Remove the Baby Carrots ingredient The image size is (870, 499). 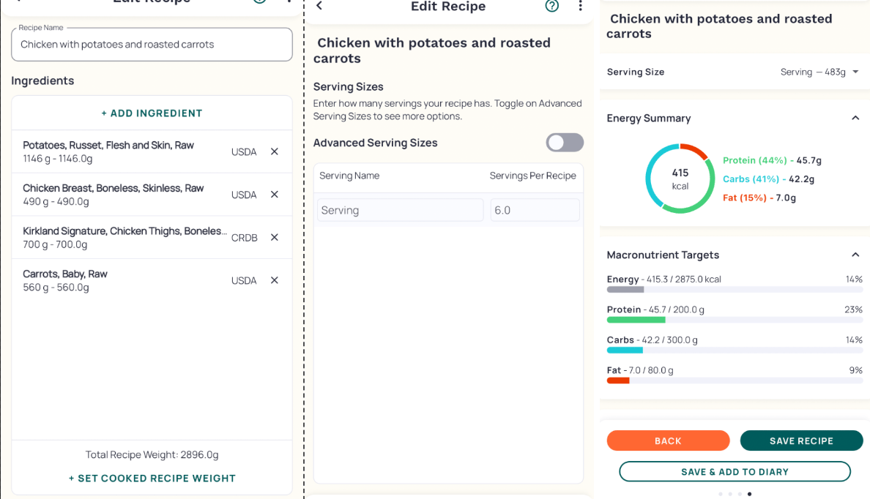pos(275,280)
